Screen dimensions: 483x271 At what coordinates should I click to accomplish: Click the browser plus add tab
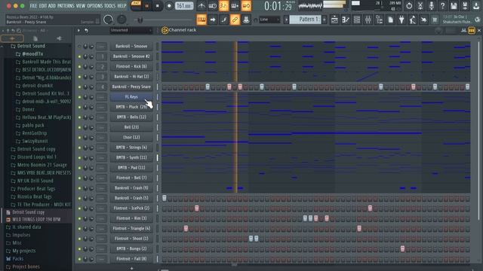(12, 38)
